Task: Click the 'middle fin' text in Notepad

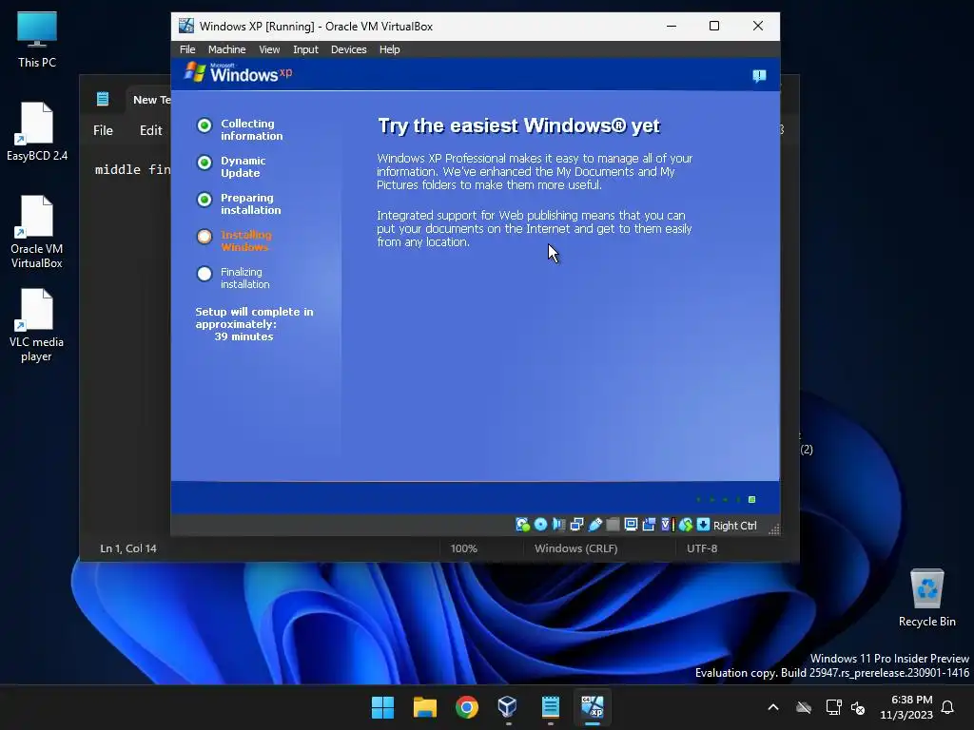Action: 132,169
